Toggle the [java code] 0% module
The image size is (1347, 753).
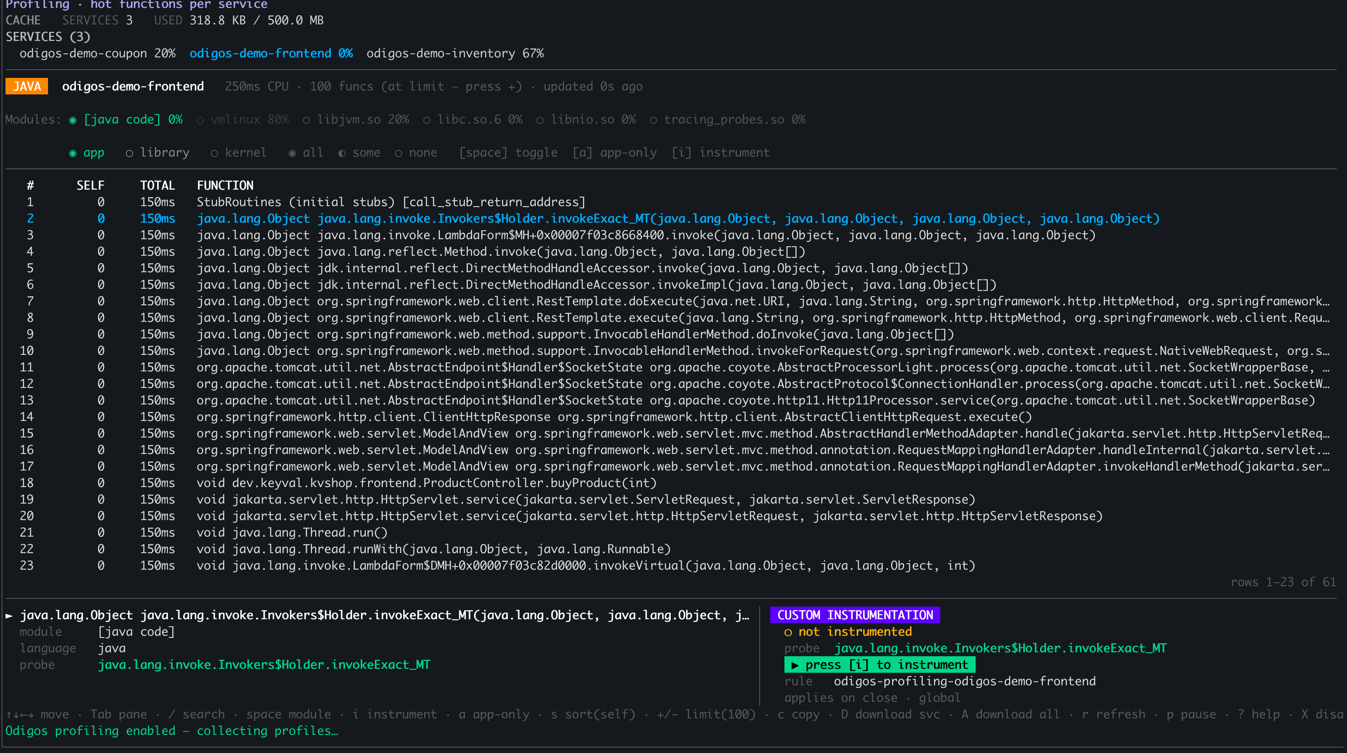126,120
